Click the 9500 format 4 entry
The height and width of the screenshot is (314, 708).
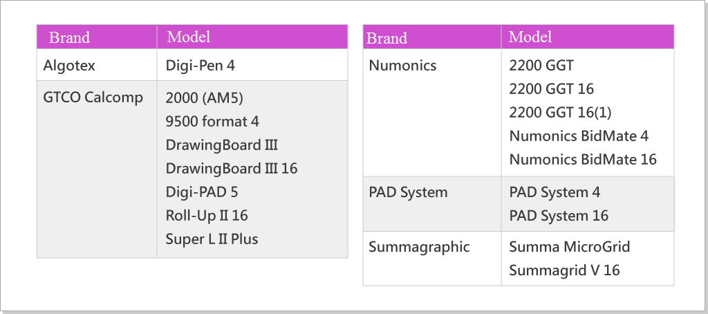point(212,121)
